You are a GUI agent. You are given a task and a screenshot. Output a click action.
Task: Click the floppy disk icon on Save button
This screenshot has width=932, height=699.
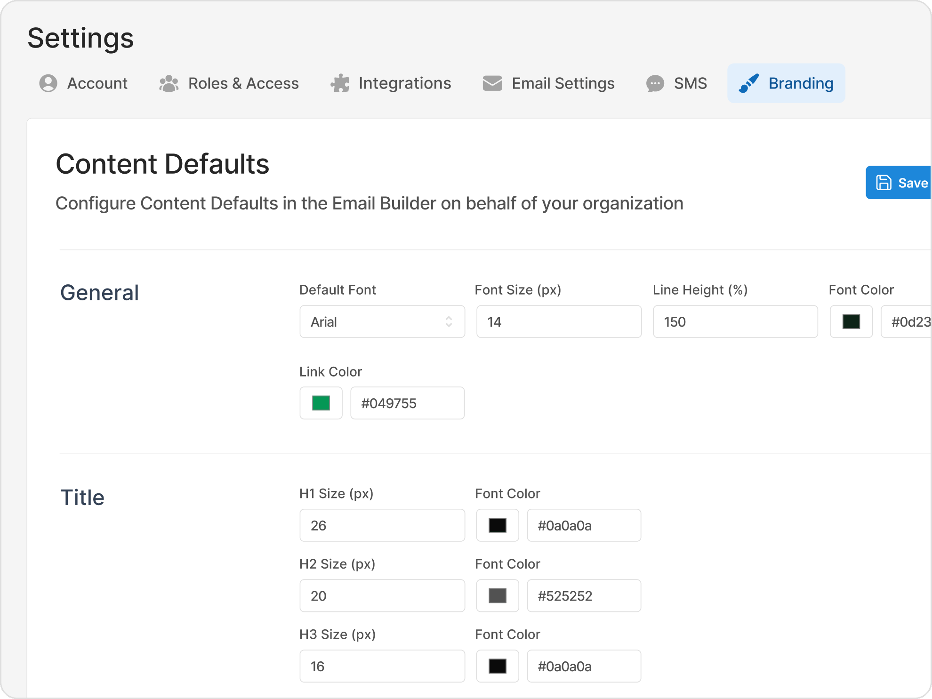[884, 183]
